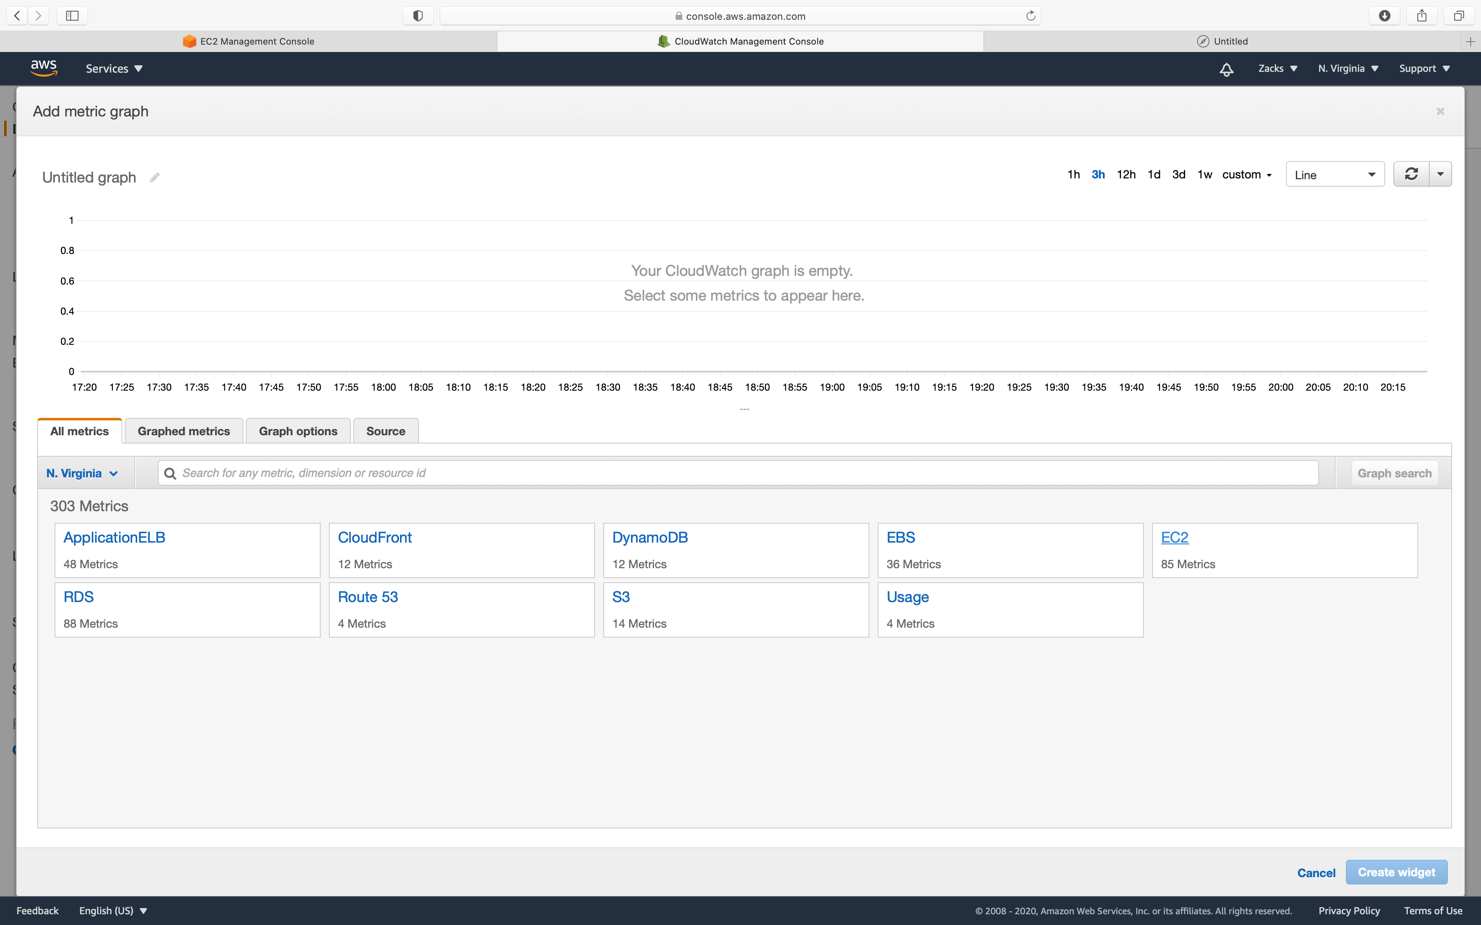Click the refresh graph icon button
The width and height of the screenshot is (1481, 925).
[x=1411, y=174]
